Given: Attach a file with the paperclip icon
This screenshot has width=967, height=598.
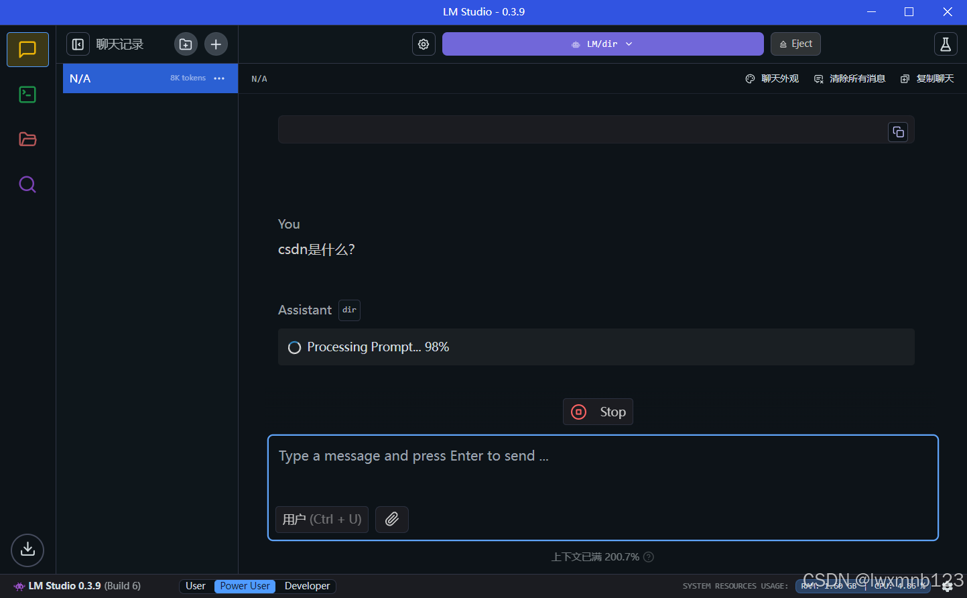Looking at the screenshot, I should [x=392, y=520].
